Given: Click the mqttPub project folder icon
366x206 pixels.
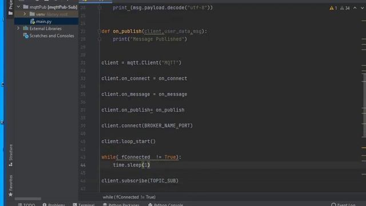Looking at the screenshot, I should click(26, 7).
